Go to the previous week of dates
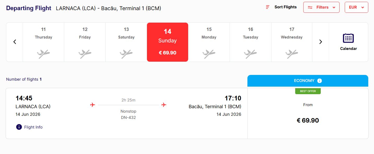The width and height of the screenshot is (374, 154). (15, 42)
